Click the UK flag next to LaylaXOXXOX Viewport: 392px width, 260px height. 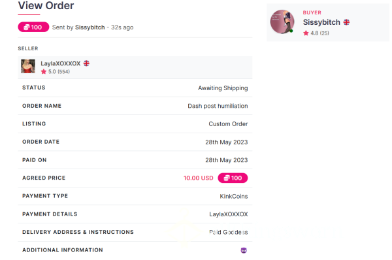86,63
